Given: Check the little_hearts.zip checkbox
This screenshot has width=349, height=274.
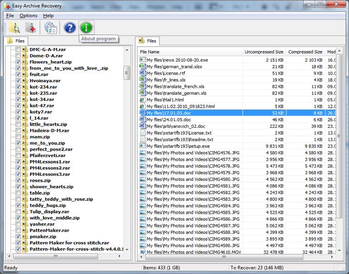Looking at the screenshot, I should (18, 124).
